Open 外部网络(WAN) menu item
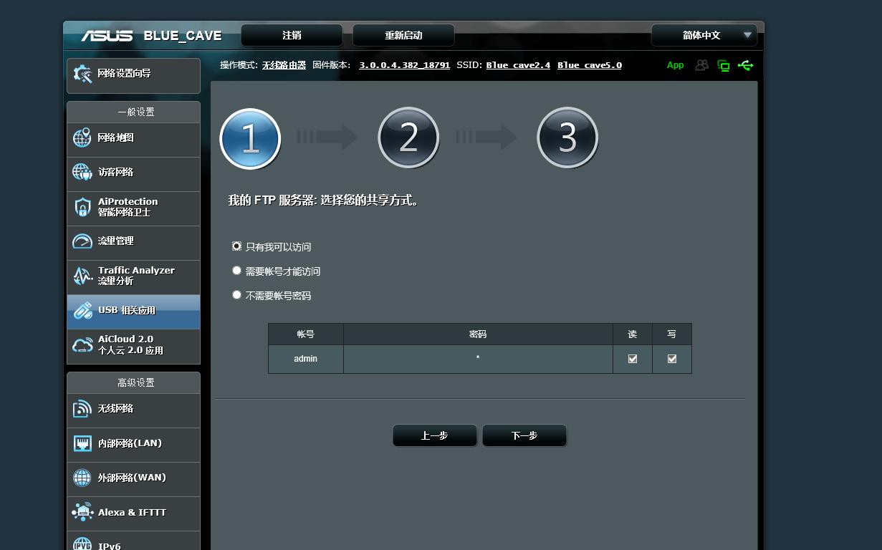Viewport: 882px width, 550px height. coord(133,479)
